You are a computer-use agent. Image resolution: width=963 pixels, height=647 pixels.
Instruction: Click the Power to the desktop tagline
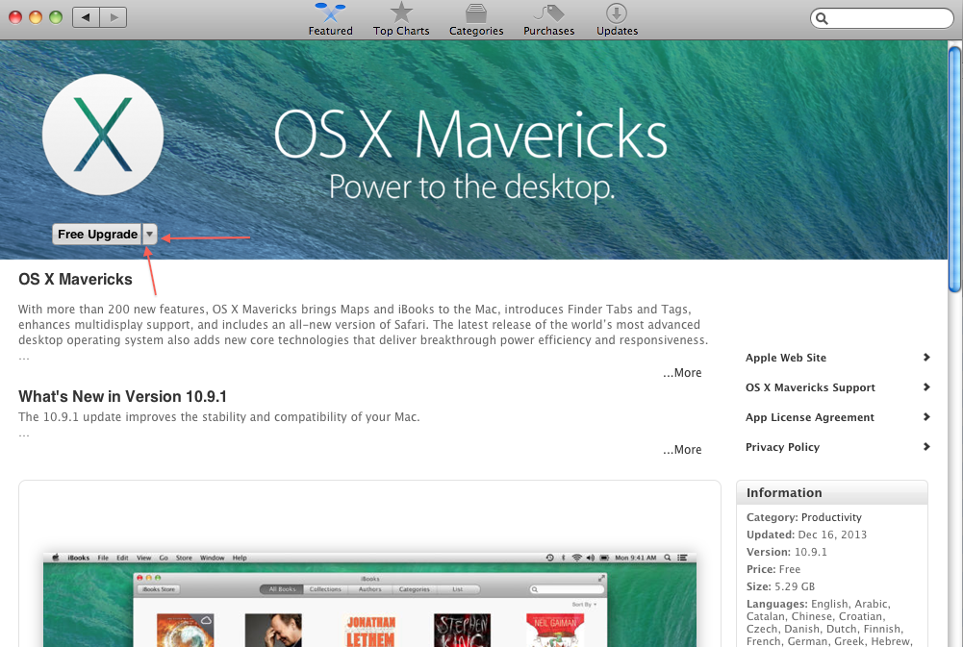[471, 187]
